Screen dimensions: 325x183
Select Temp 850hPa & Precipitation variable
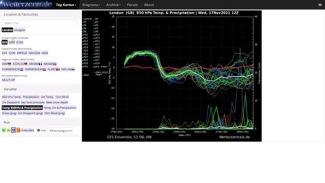[x=22, y=108]
